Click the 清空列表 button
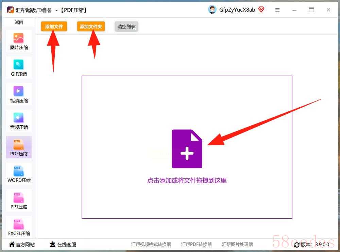The width and height of the screenshot is (340, 252). (126, 26)
